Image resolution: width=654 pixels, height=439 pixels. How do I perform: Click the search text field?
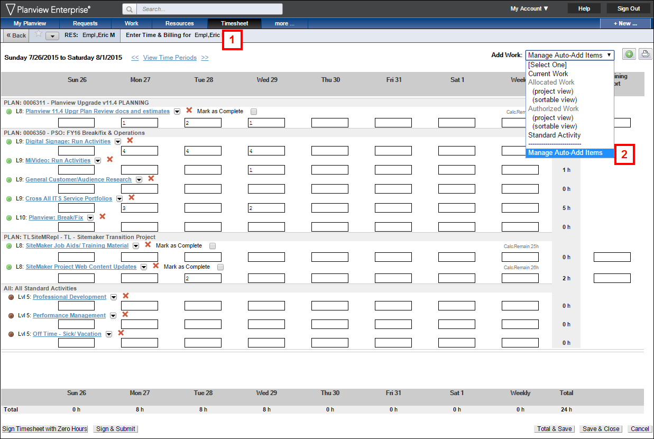[x=210, y=9]
